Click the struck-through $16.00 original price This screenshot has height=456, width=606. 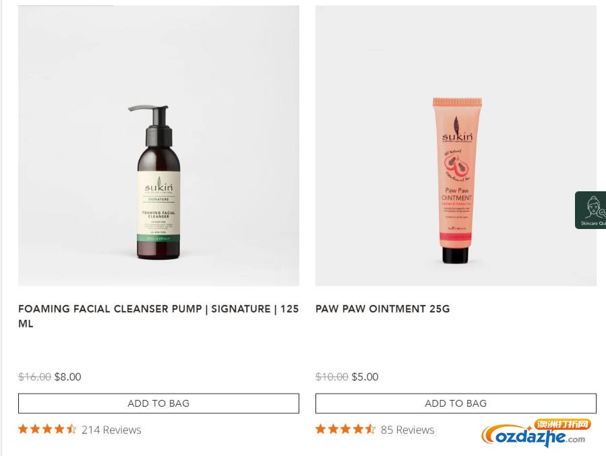(34, 377)
